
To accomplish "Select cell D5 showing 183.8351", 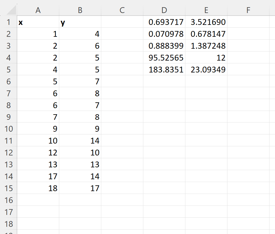I will (x=164, y=70).
